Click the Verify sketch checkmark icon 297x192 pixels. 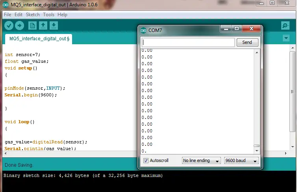(9, 25)
